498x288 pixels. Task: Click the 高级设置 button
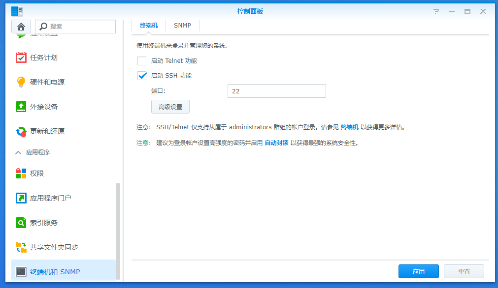[x=170, y=107]
